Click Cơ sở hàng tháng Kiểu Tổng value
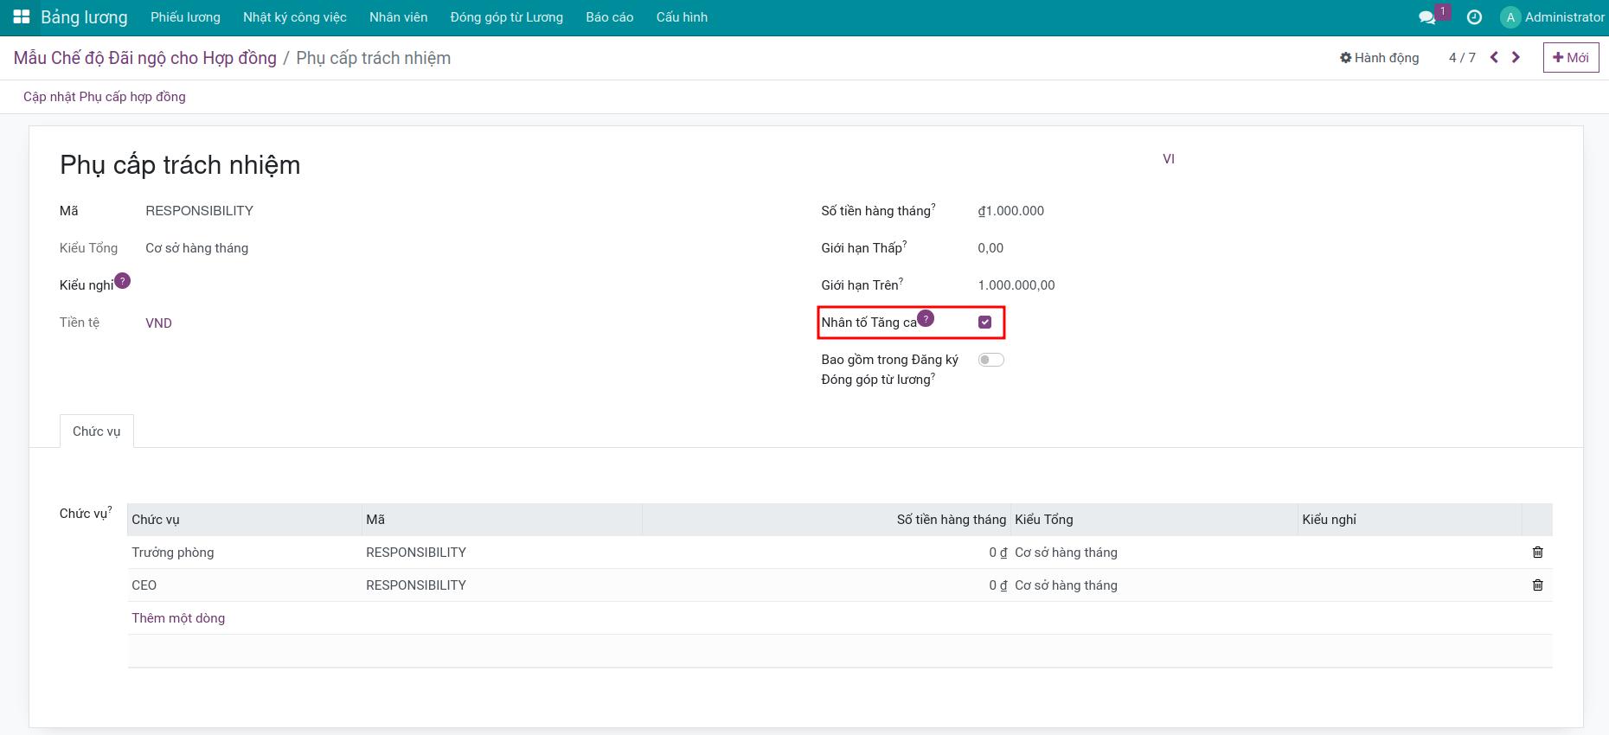This screenshot has width=1609, height=735. point(196,247)
